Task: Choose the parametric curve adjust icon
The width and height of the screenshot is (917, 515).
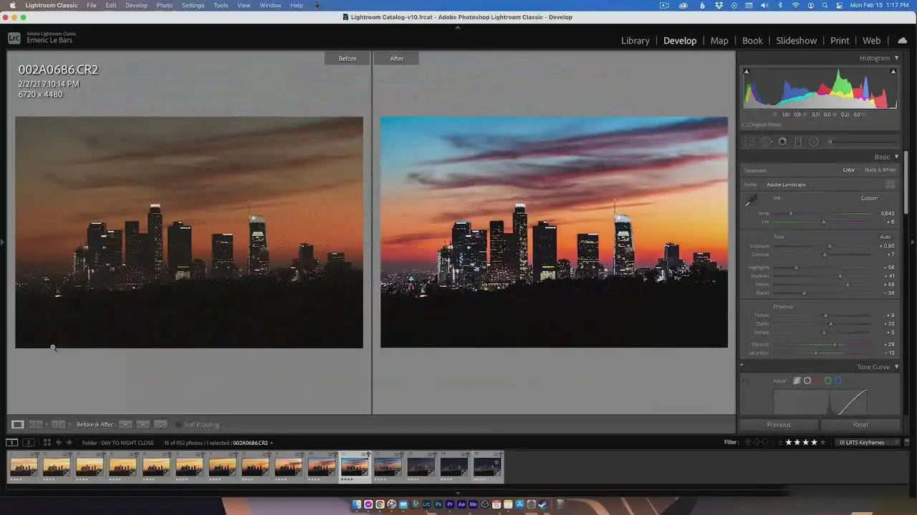Action: click(797, 381)
